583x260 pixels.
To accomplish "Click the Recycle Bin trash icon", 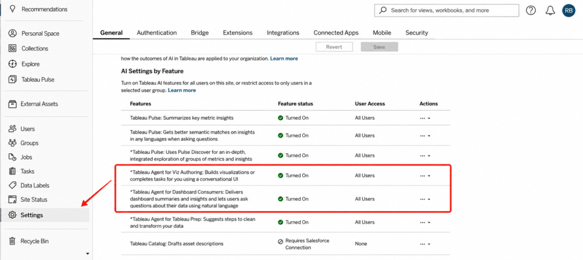I will tap(13, 241).
